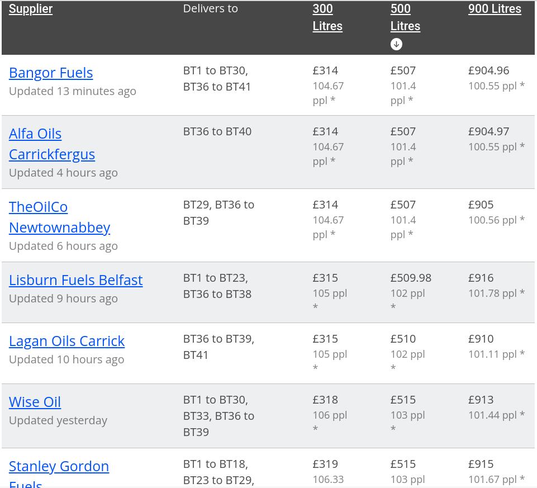Select Stanley Gordon £915 price
The image size is (537, 488).
pyautogui.click(x=481, y=465)
